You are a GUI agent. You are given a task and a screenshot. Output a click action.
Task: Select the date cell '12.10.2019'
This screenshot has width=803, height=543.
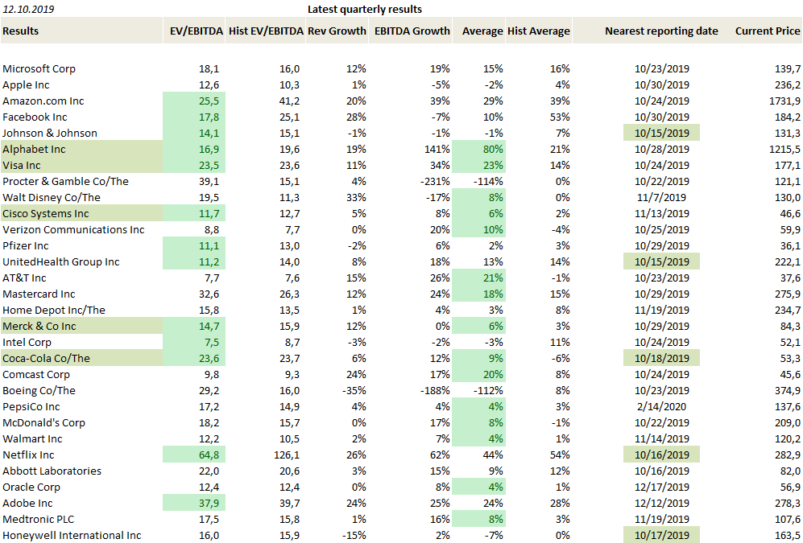click(x=28, y=9)
